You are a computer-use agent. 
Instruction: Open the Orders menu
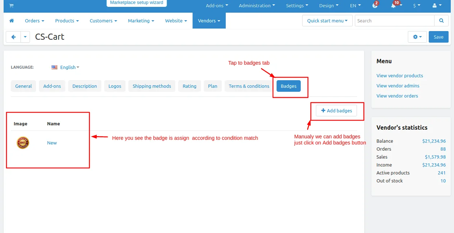click(x=35, y=21)
